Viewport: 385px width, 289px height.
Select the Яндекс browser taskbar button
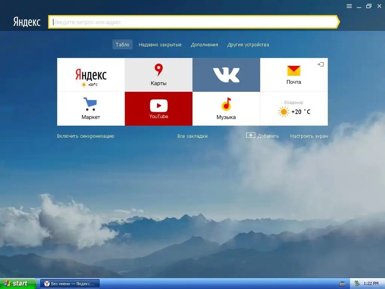tap(70, 284)
